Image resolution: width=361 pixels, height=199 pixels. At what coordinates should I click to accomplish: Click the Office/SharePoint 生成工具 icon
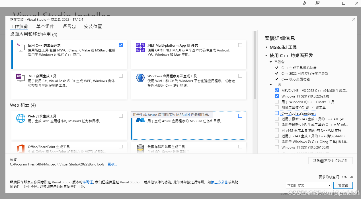[21, 149]
